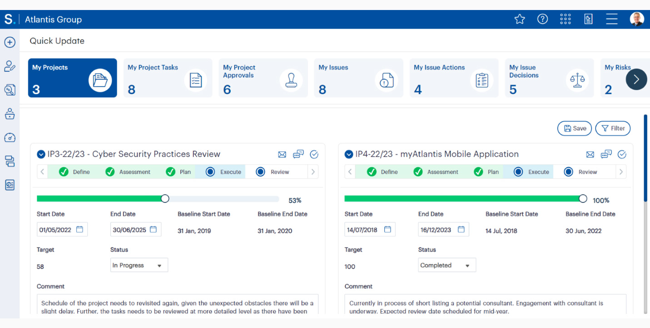Open the Start Date calendar icon for Cyber Security
Image resolution: width=650 pixels, height=328 pixels.
pos(79,229)
